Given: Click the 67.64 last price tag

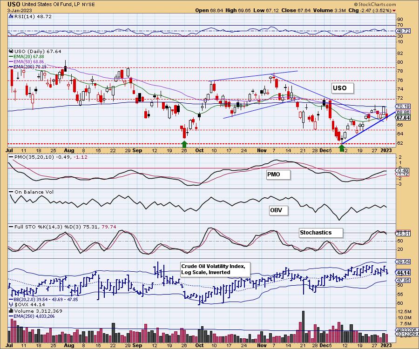Looking at the screenshot, I should pos(403,118).
